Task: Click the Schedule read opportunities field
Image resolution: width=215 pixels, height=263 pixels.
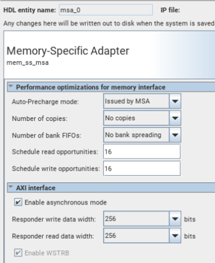Action: point(142,152)
